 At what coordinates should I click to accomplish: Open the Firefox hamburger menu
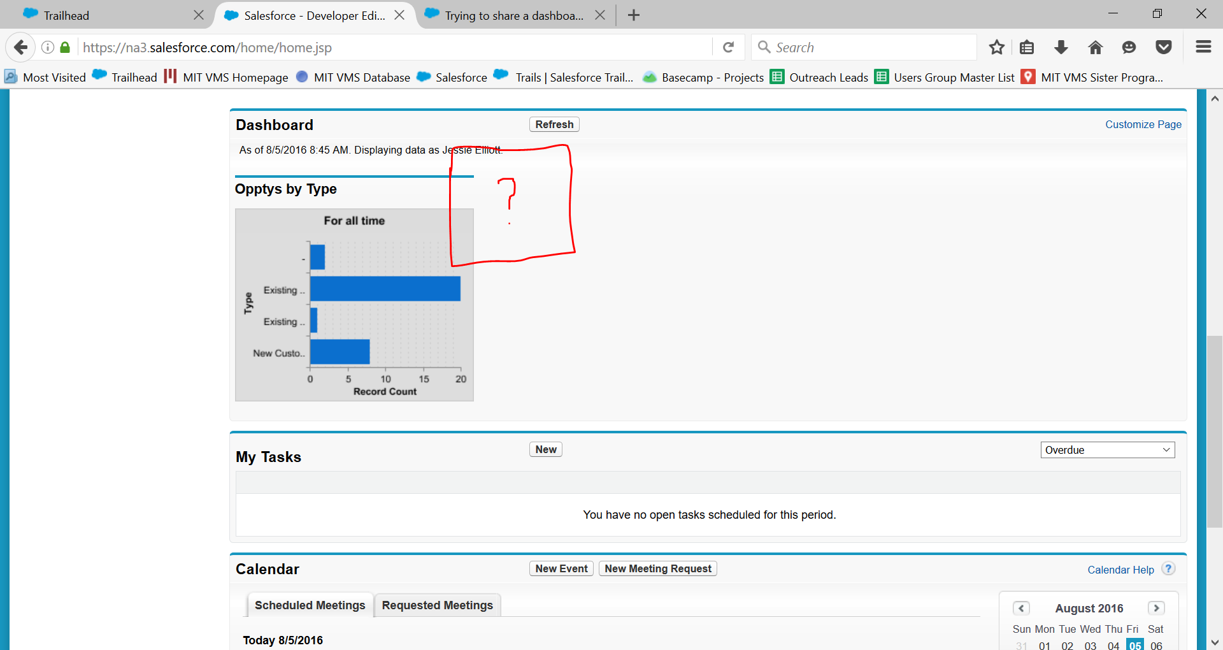pos(1203,47)
